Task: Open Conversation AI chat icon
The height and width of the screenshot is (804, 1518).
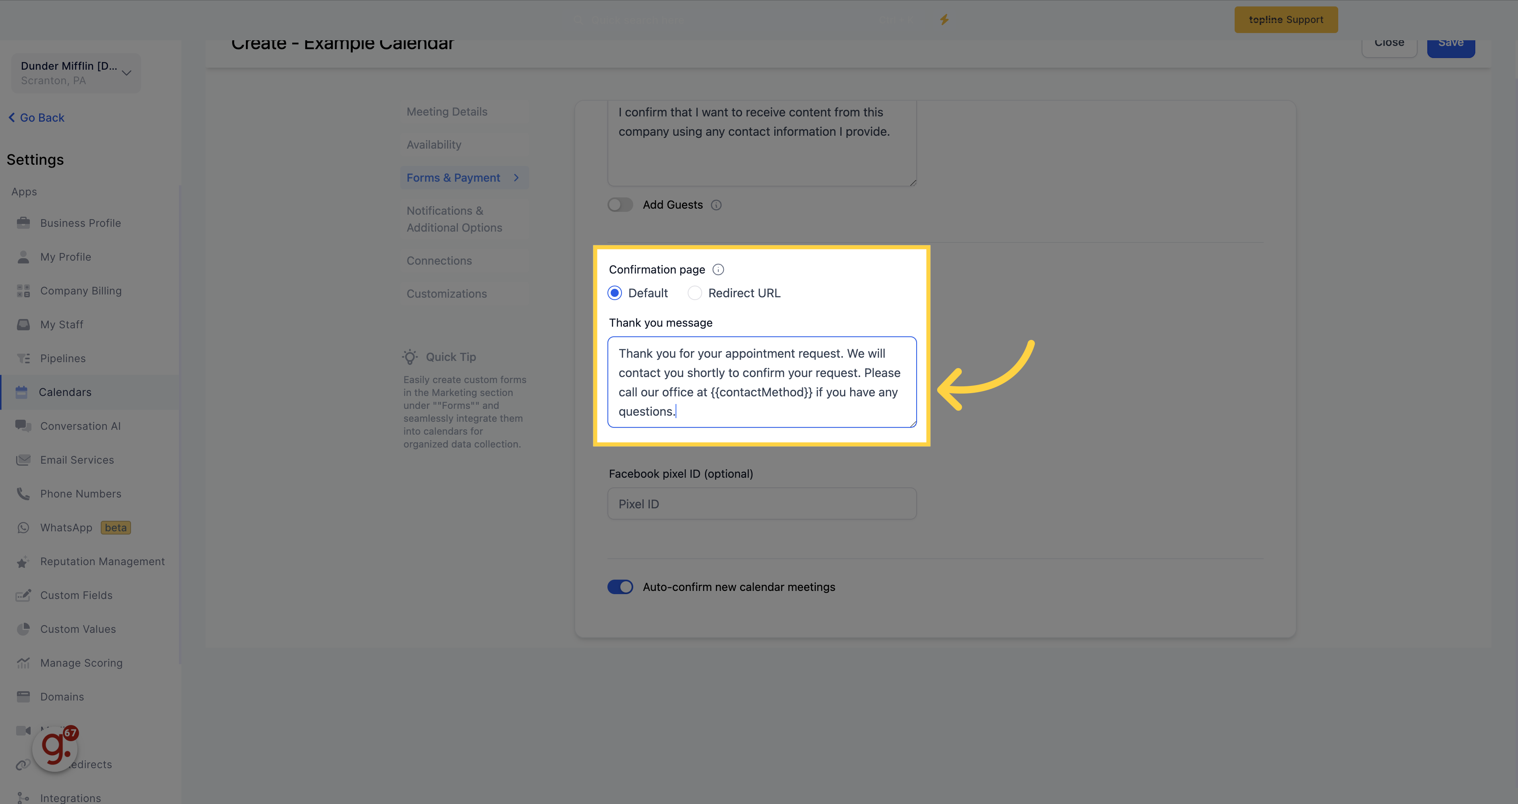Action: pyautogui.click(x=23, y=426)
